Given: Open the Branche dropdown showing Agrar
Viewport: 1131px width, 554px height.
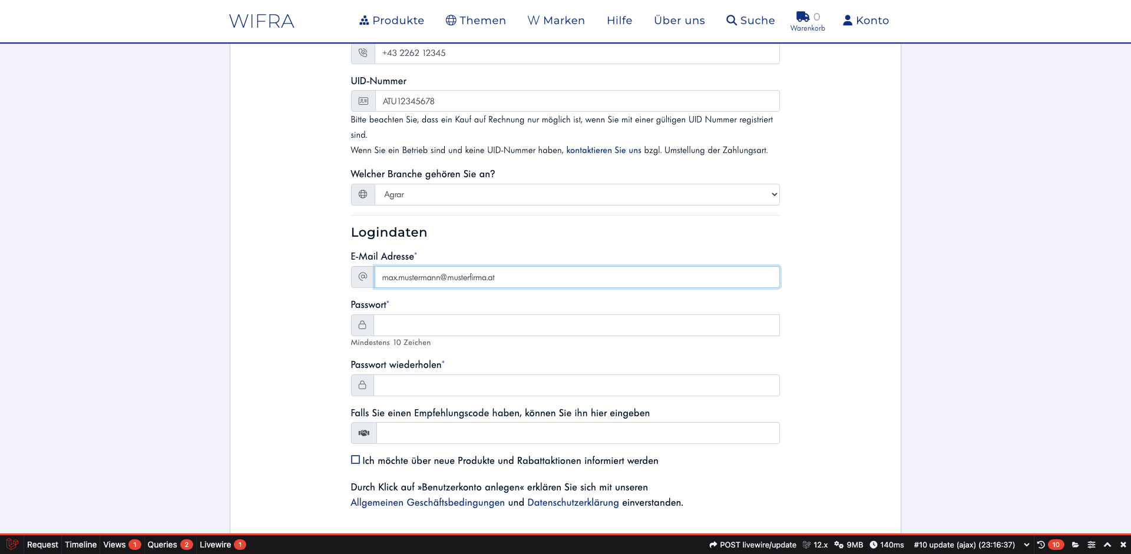Looking at the screenshot, I should click(577, 194).
